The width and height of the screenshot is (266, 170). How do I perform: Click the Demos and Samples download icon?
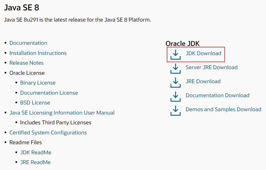tap(175, 111)
